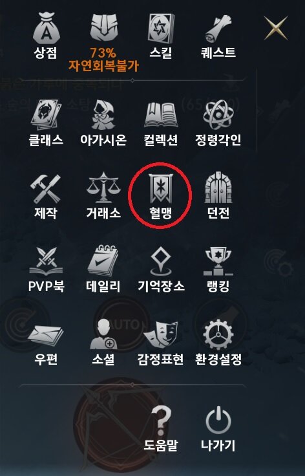Open the 우편 mail envelopes
Image resolution: width=305 pixels, height=476 pixels.
45,335
